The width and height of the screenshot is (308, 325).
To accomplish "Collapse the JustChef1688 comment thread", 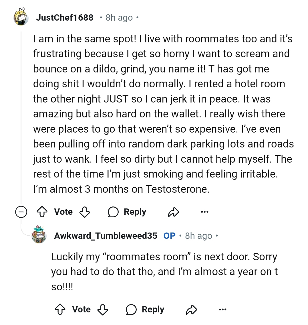I will point(21,212).
